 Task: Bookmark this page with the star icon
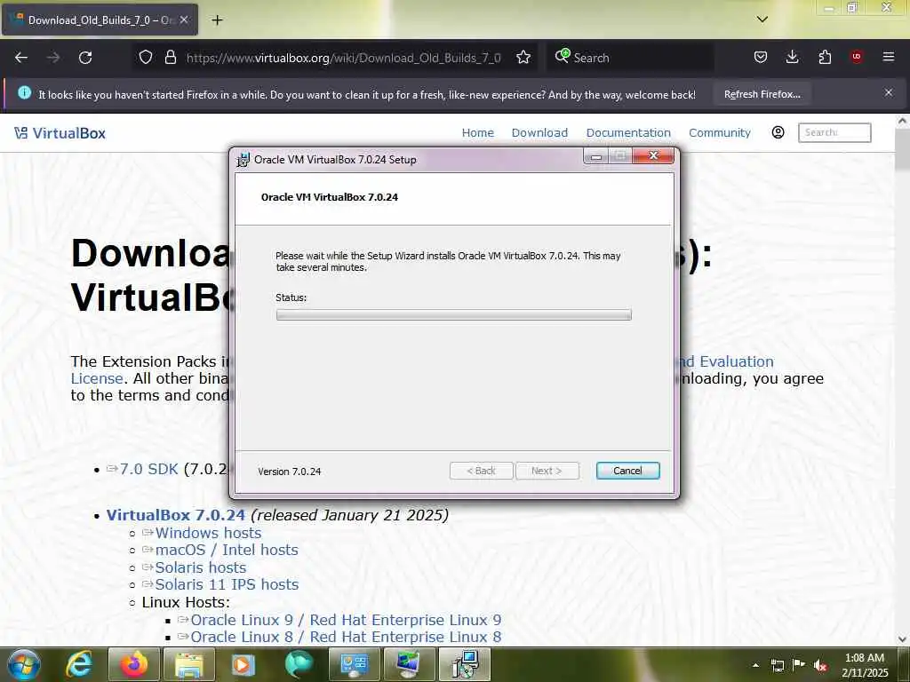tap(523, 58)
